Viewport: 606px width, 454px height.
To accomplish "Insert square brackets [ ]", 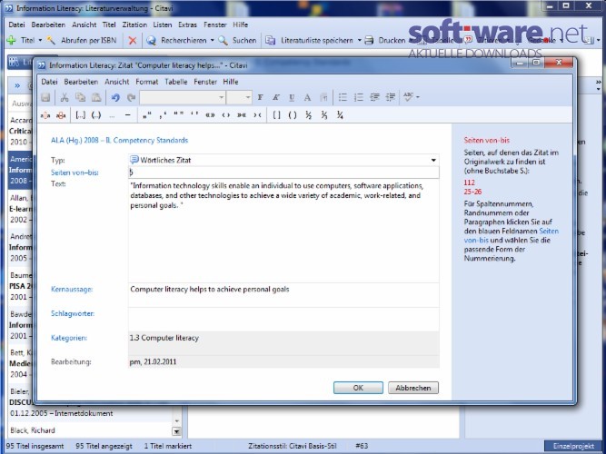I will click(x=277, y=115).
